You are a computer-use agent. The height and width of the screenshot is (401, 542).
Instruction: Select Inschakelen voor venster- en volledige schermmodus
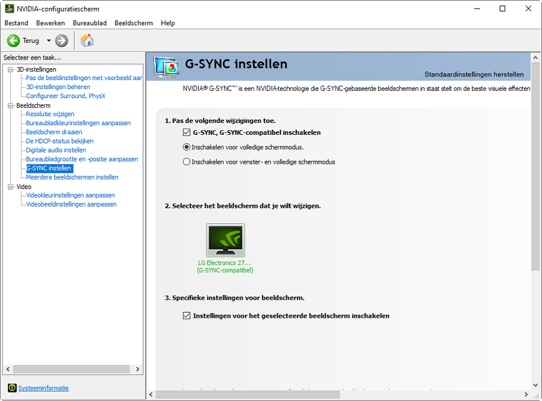(x=187, y=162)
